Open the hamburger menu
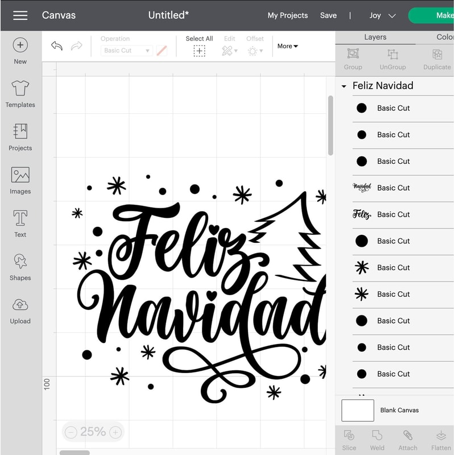This screenshot has height=455, width=455. 20,15
